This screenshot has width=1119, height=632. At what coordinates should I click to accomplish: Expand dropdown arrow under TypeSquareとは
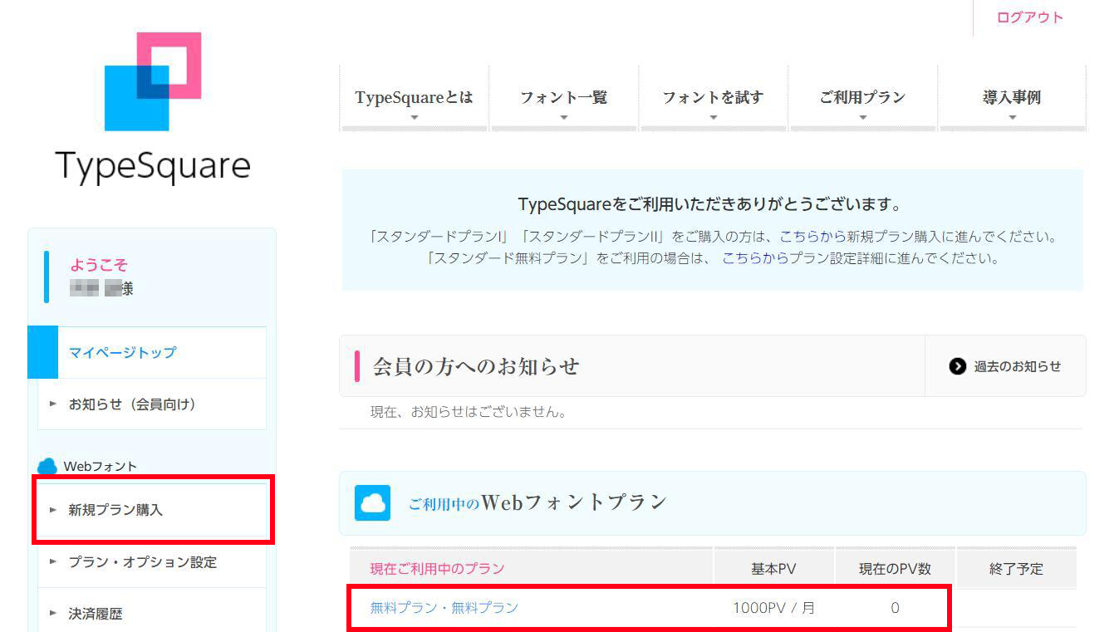[x=414, y=118]
